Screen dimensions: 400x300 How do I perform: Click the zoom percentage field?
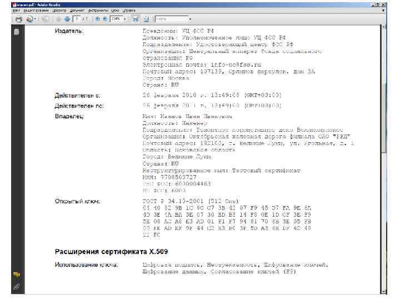click(x=116, y=19)
